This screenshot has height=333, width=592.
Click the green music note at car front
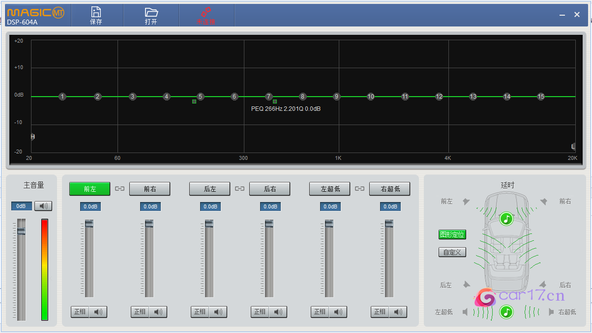tap(506, 219)
